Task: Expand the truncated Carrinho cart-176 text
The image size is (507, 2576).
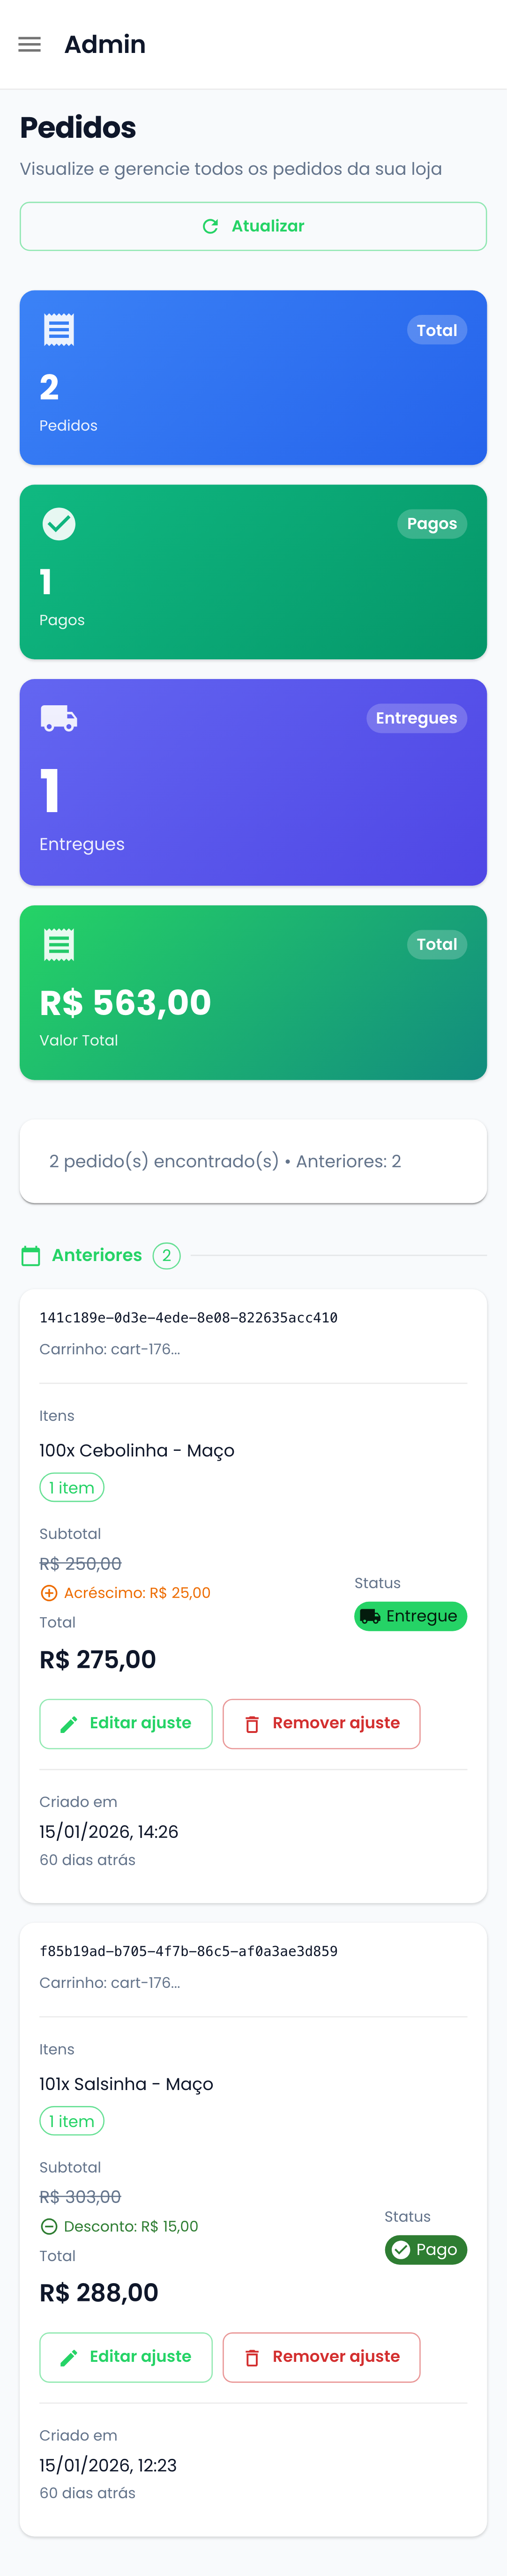Action: [110, 1349]
